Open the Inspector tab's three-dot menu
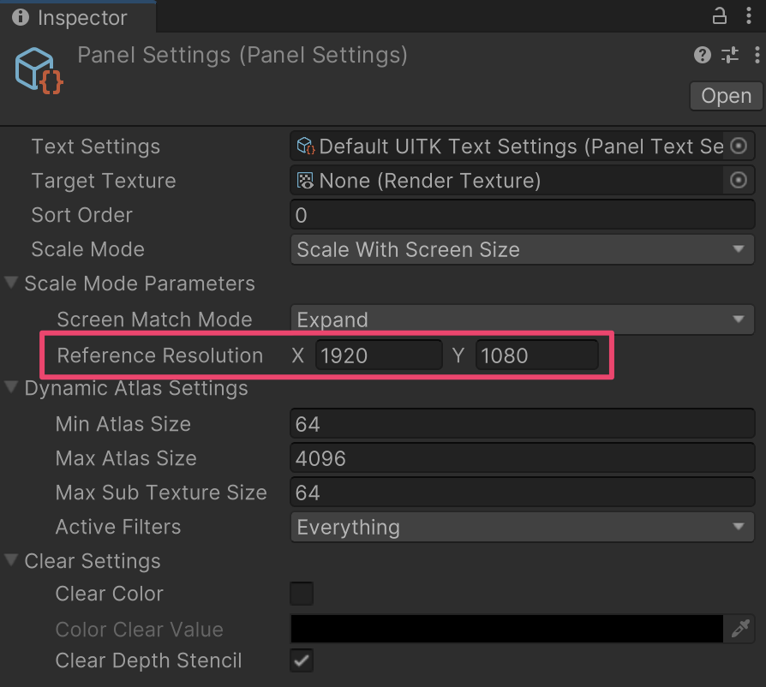Screen dimensions: 766x687 pos(748,16)
